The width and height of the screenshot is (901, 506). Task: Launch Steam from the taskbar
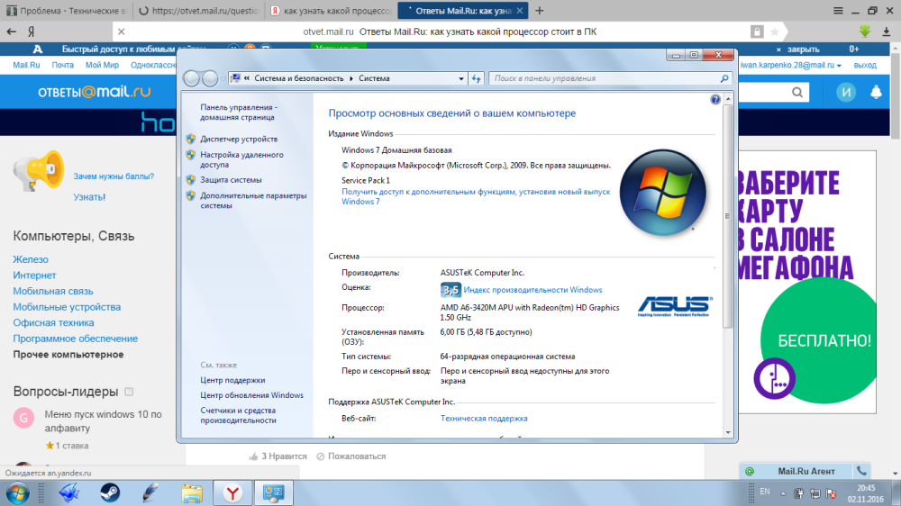pyautogui.click(x=109, y=492)
